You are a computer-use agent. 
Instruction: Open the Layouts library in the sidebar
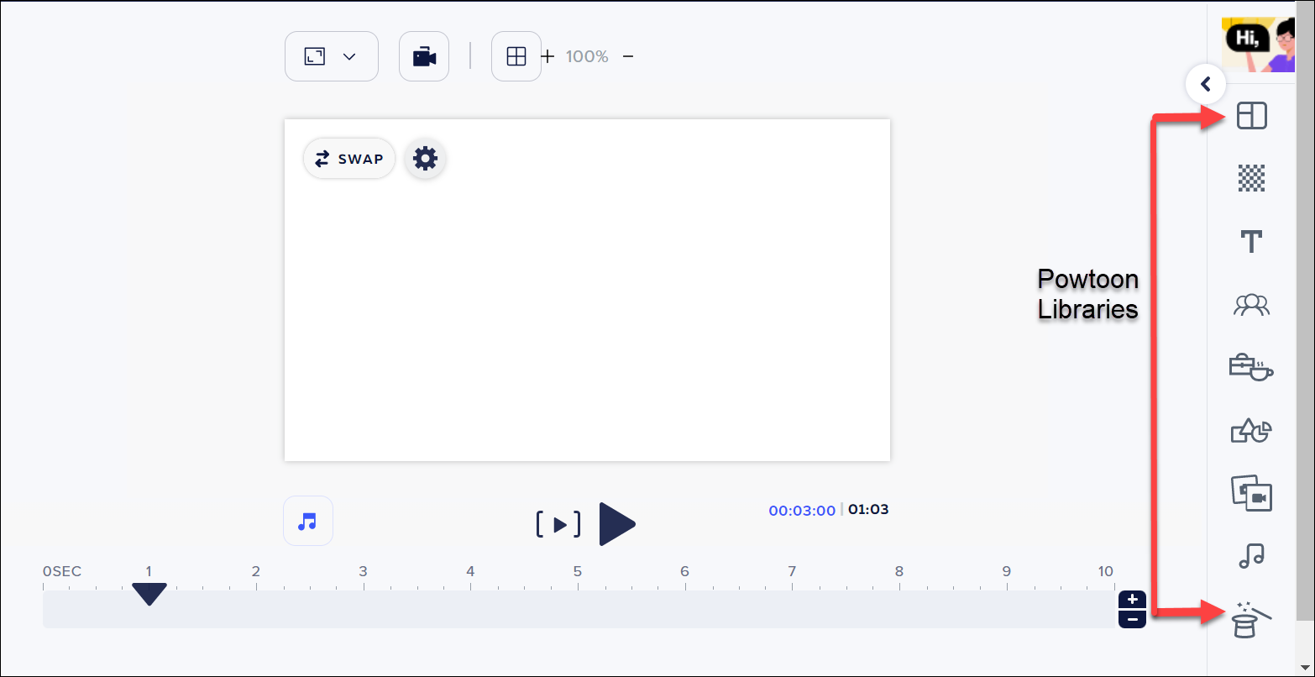click(x=1251, y=115)
